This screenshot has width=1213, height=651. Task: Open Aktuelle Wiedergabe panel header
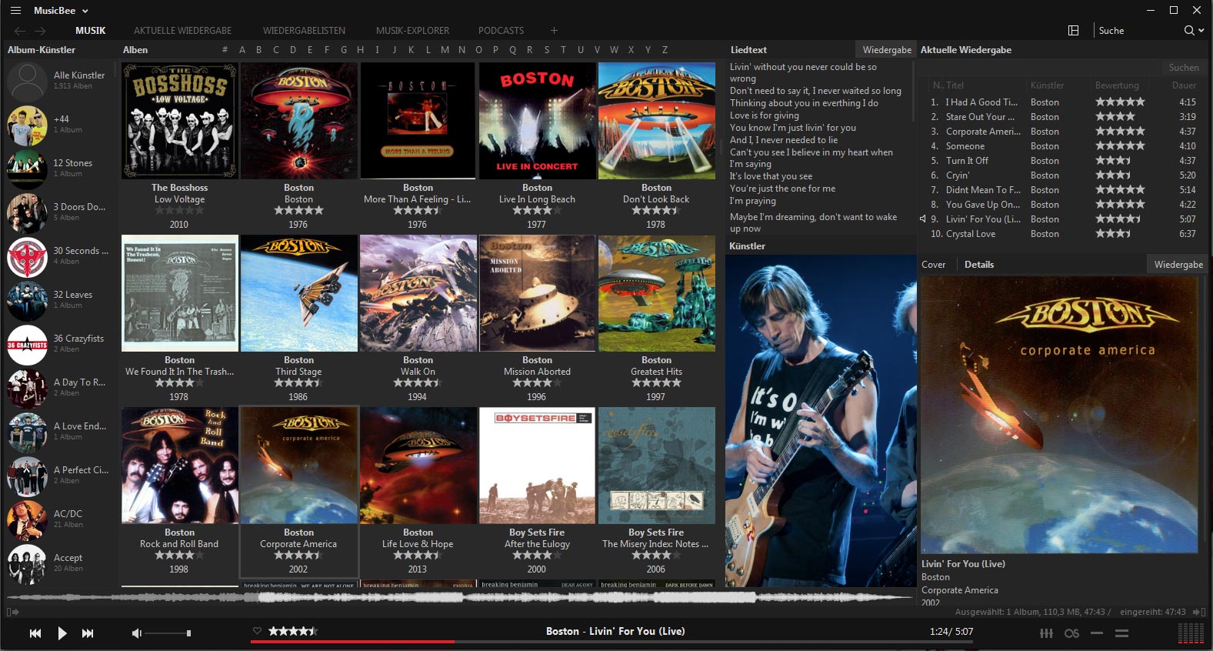point(966,49)
